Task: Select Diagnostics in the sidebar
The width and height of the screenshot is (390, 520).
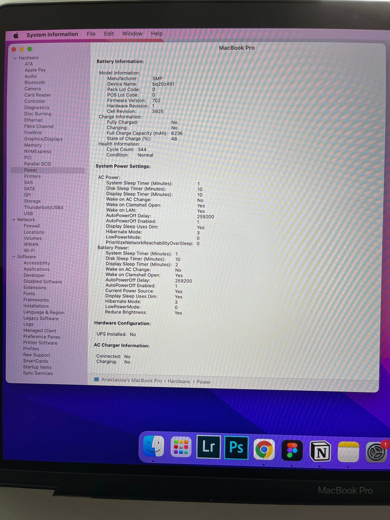Action: [x=37, y=108]
